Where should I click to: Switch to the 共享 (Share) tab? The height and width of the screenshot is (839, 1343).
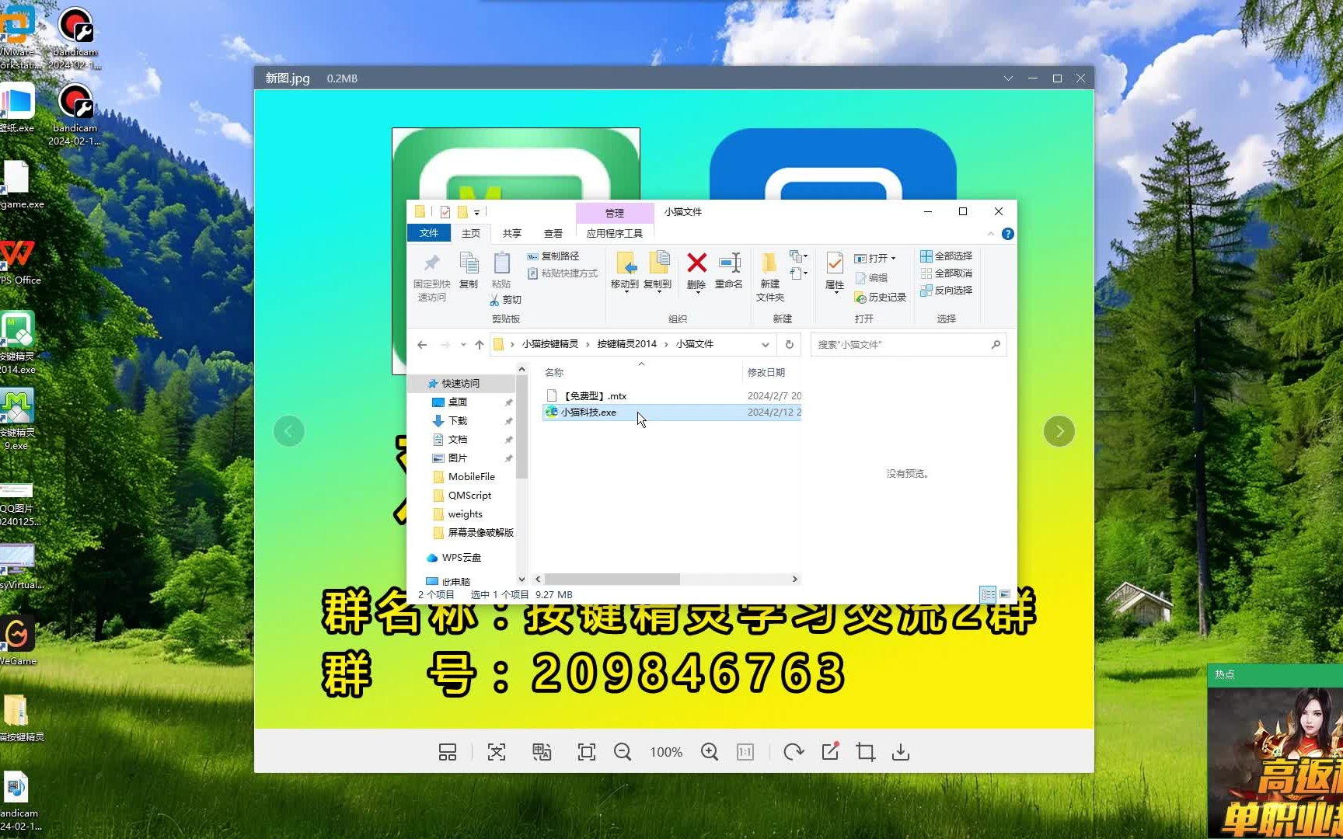coord(512,233)
